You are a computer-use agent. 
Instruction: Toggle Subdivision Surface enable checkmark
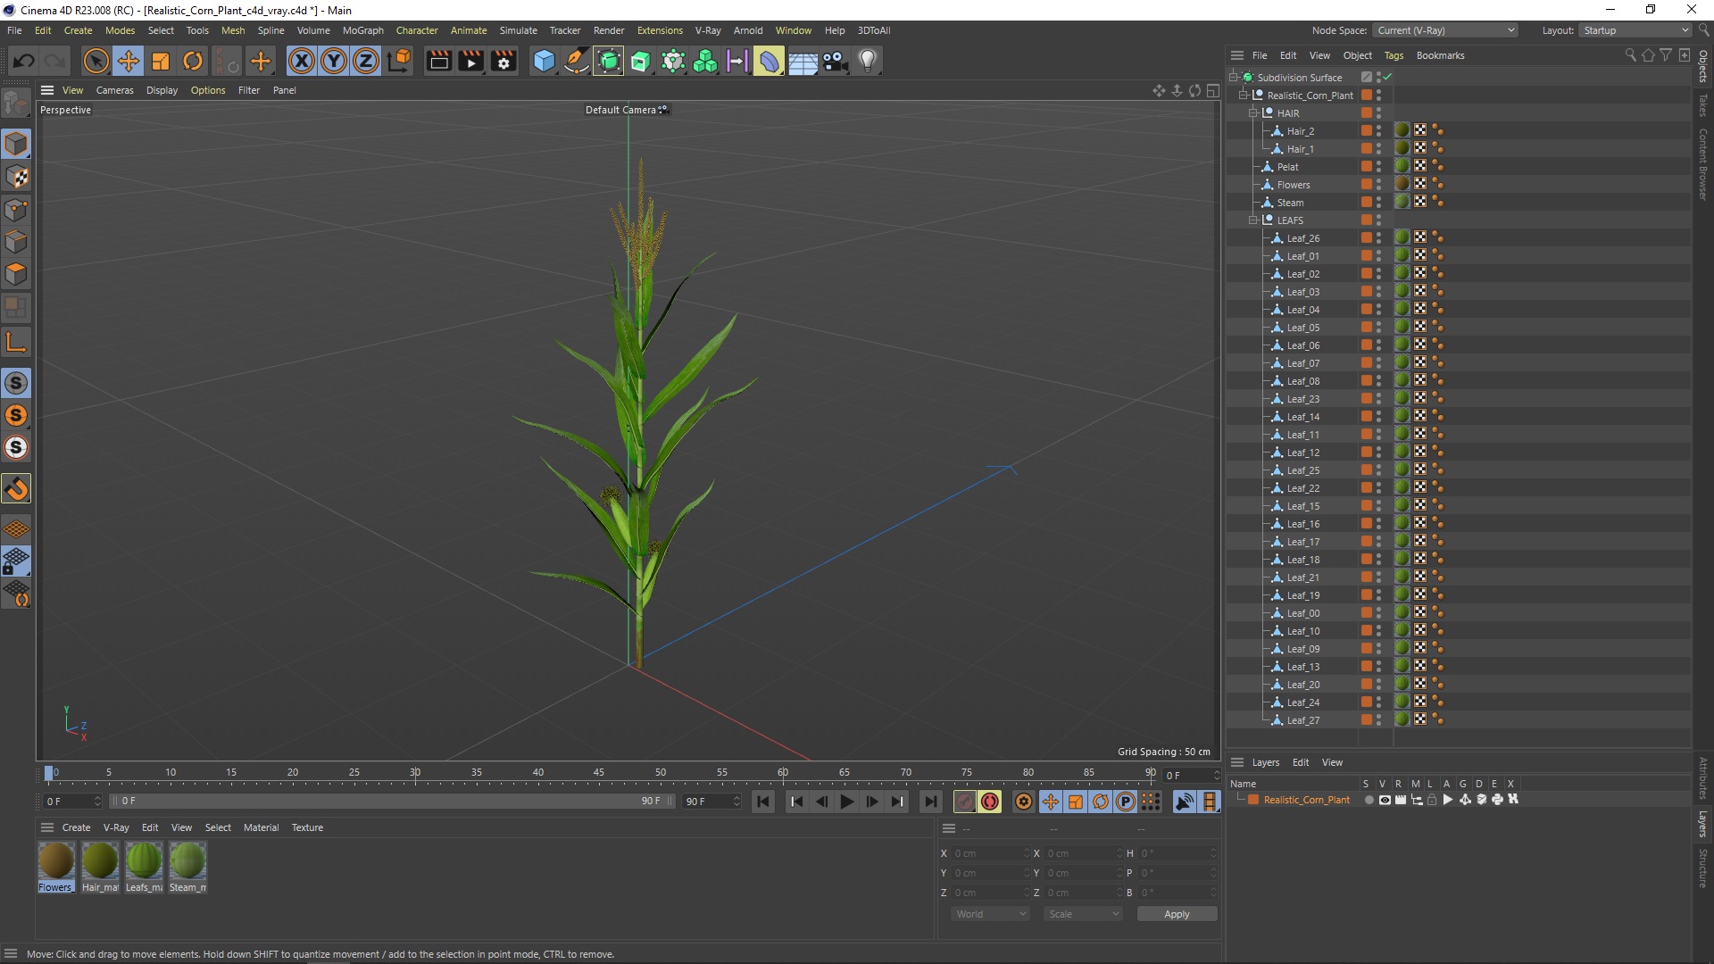pos(1388,77)
